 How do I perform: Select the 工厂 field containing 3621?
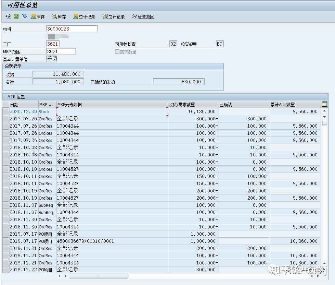pyautogui.click(x=53, y=44)
